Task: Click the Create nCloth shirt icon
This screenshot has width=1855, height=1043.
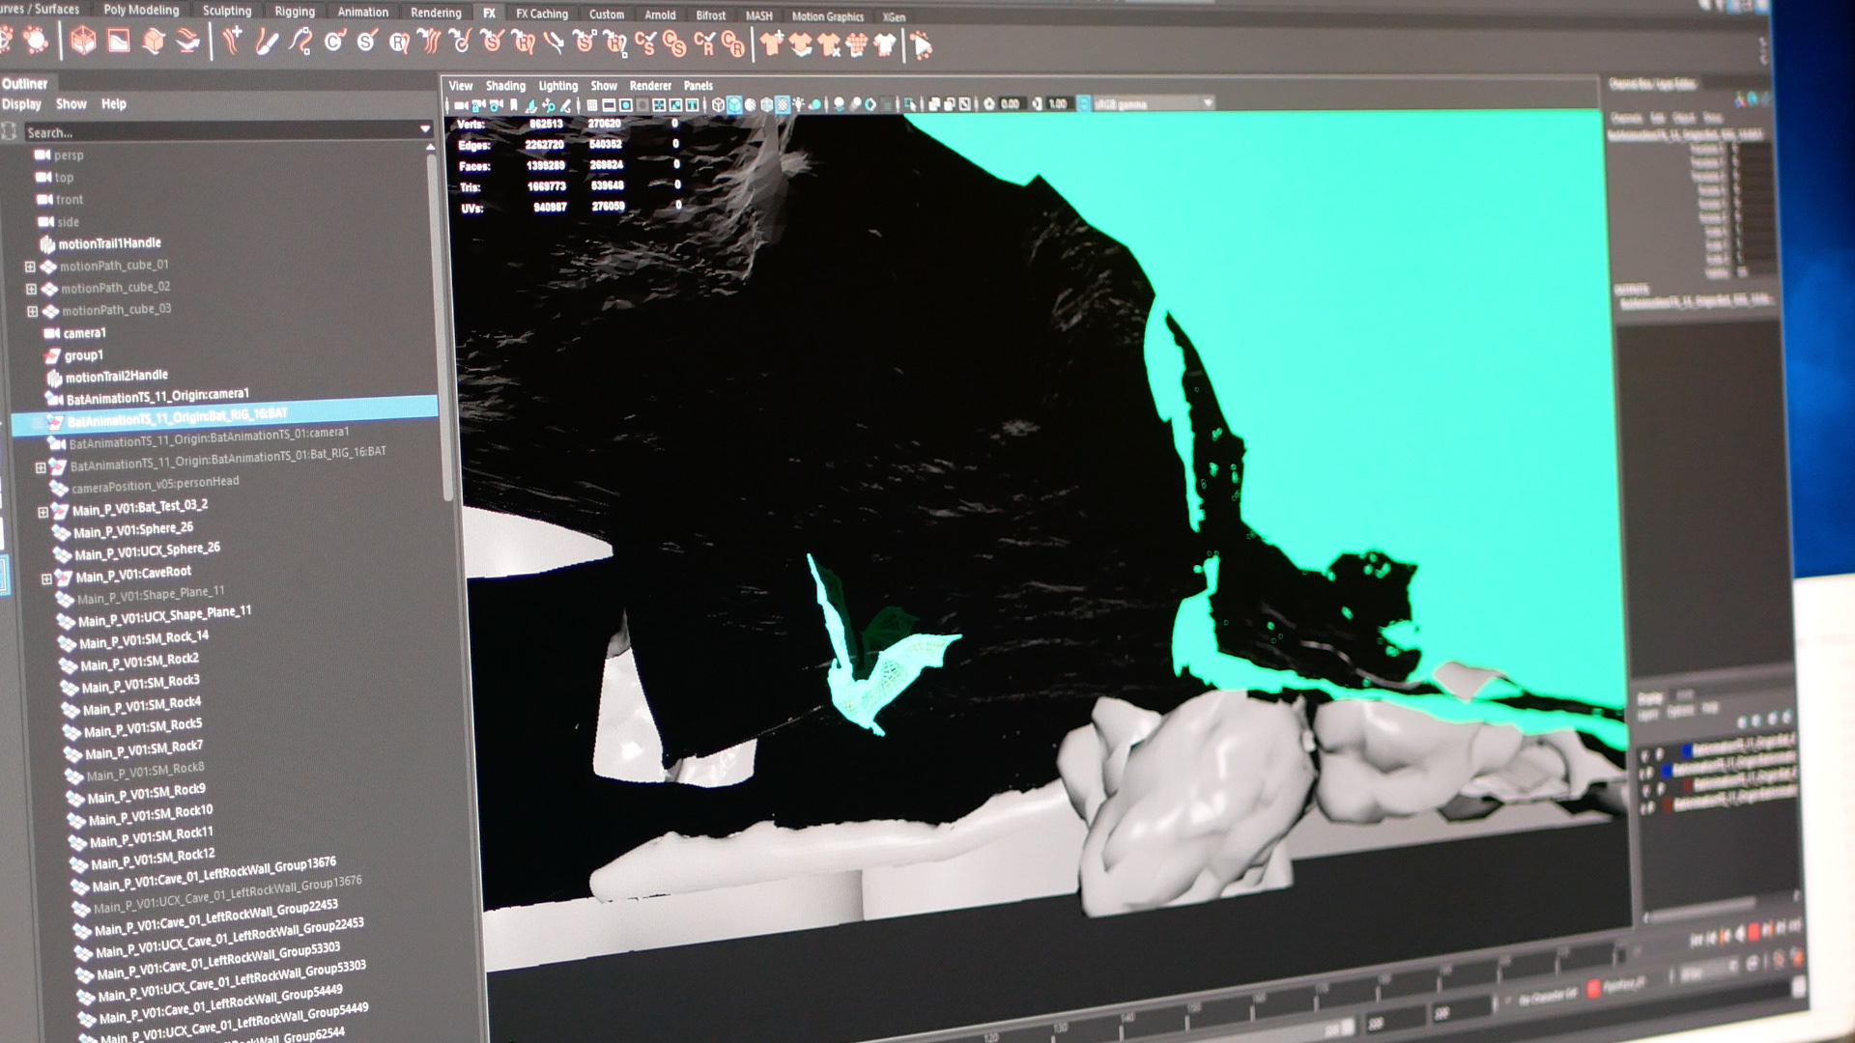Action: [771, 44]
